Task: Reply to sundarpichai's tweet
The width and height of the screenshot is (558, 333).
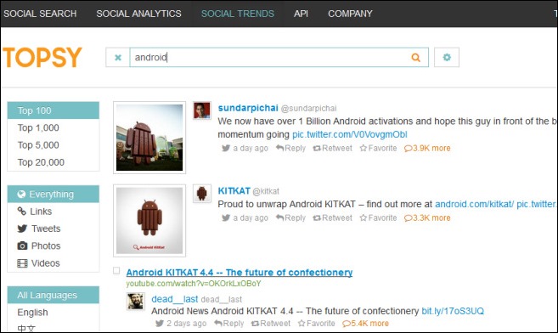Action: tap(290, 148)
